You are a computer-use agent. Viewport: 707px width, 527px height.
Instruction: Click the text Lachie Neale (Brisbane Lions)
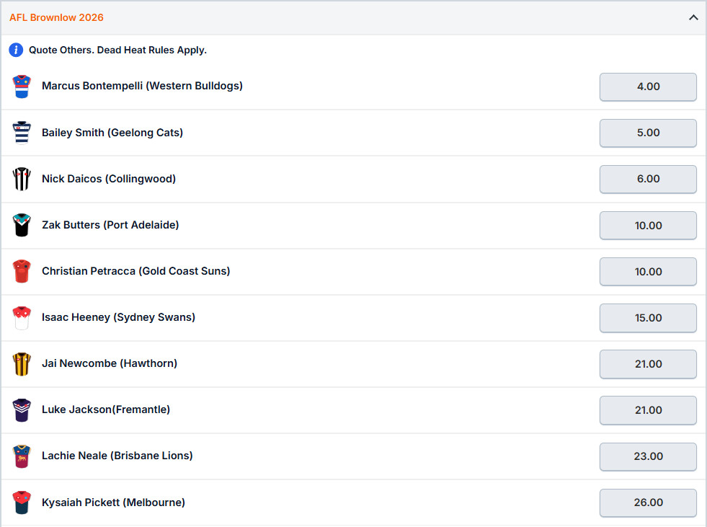pos(117,456)
